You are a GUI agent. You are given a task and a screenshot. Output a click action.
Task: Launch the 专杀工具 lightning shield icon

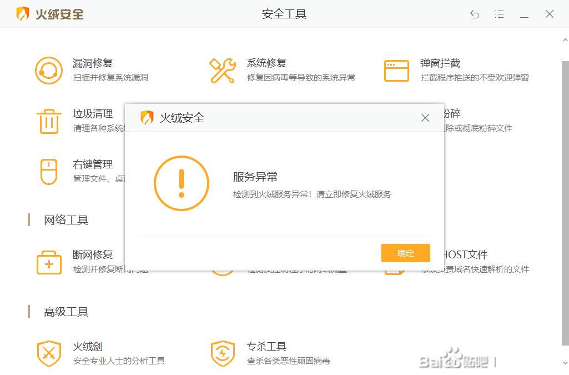223,353
